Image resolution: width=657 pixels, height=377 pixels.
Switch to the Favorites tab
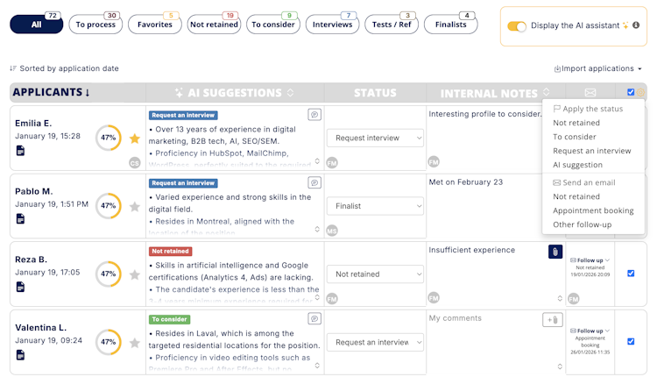point(156,25)
